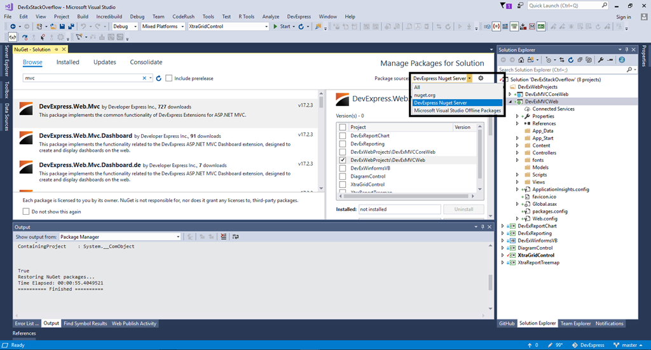Image resolution: width=651 pixels, height=350 pixels.
Task: Click the red braces icon in toolbar
Action: click(x=496, y=27)
